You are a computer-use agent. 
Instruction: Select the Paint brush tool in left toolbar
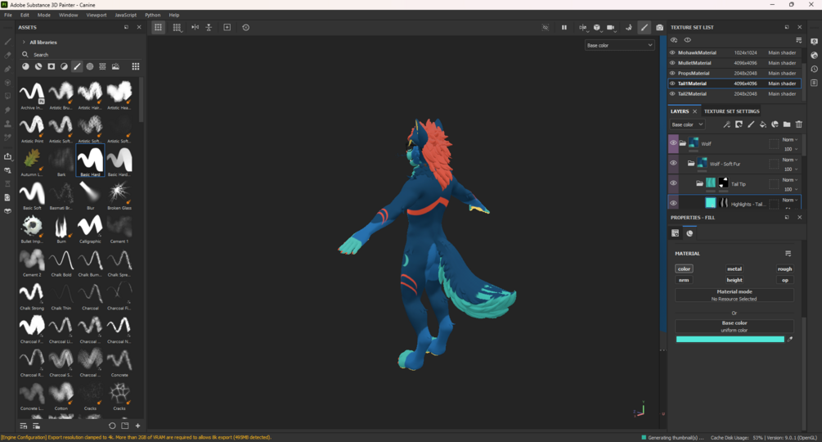[x=8, y=42]
